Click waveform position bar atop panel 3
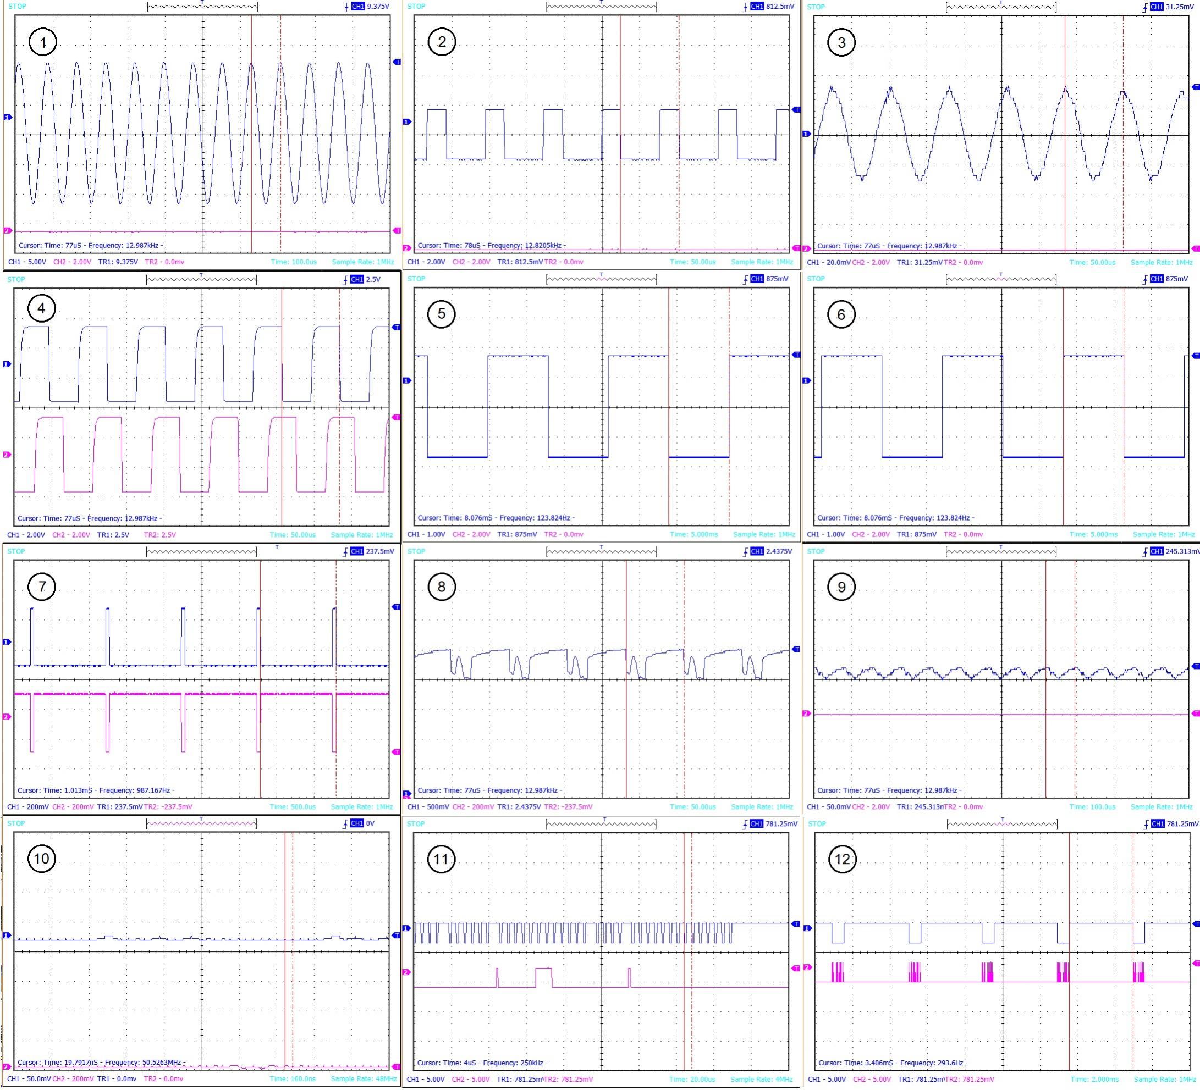Screen dimensions: 1200x1090 (x=1000, y=7)
